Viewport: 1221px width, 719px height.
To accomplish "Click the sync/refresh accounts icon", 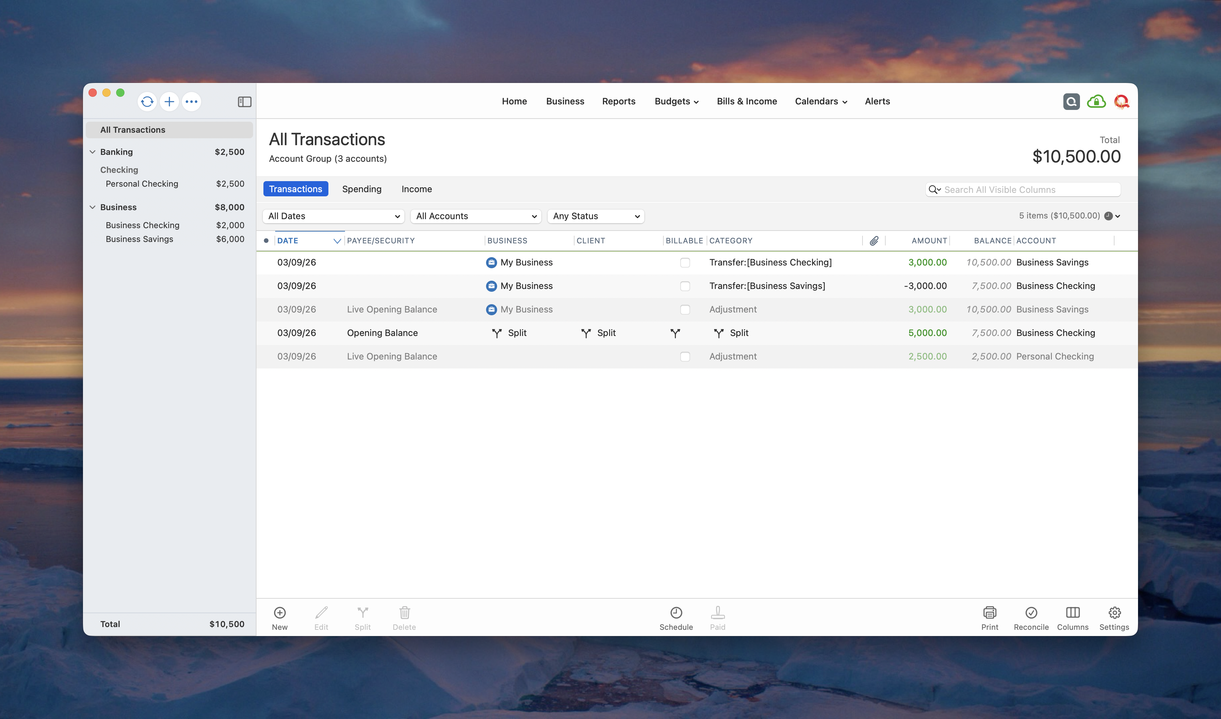I will click(x=147, y=102).
